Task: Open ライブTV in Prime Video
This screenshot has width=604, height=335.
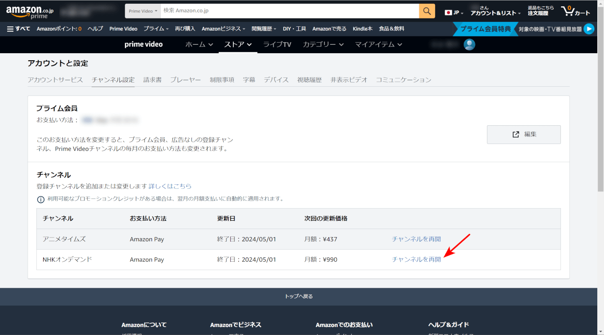Action: [x=277, y=44]
